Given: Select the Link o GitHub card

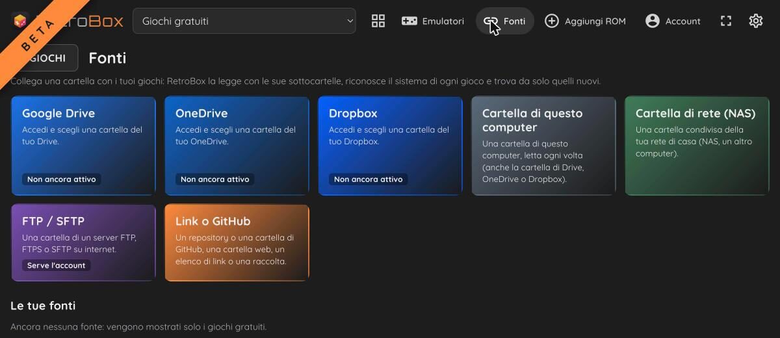Looking at the screenshot, I should 237,243.
